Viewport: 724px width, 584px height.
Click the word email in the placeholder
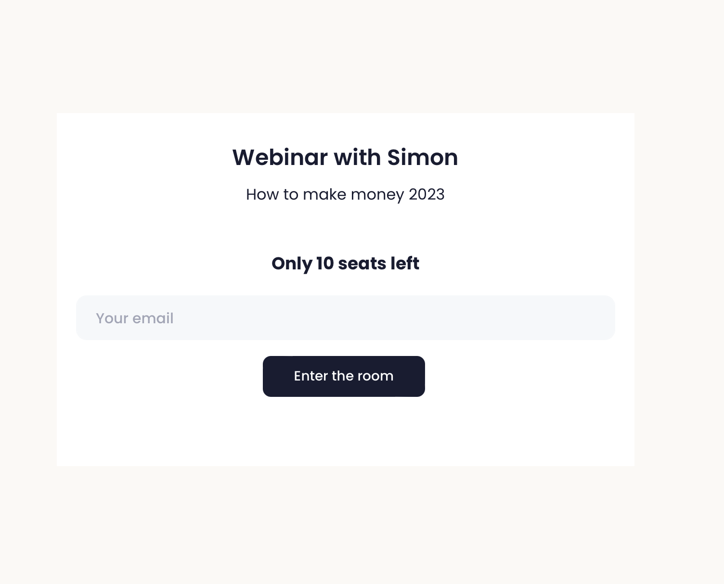[x=153, y=318]
